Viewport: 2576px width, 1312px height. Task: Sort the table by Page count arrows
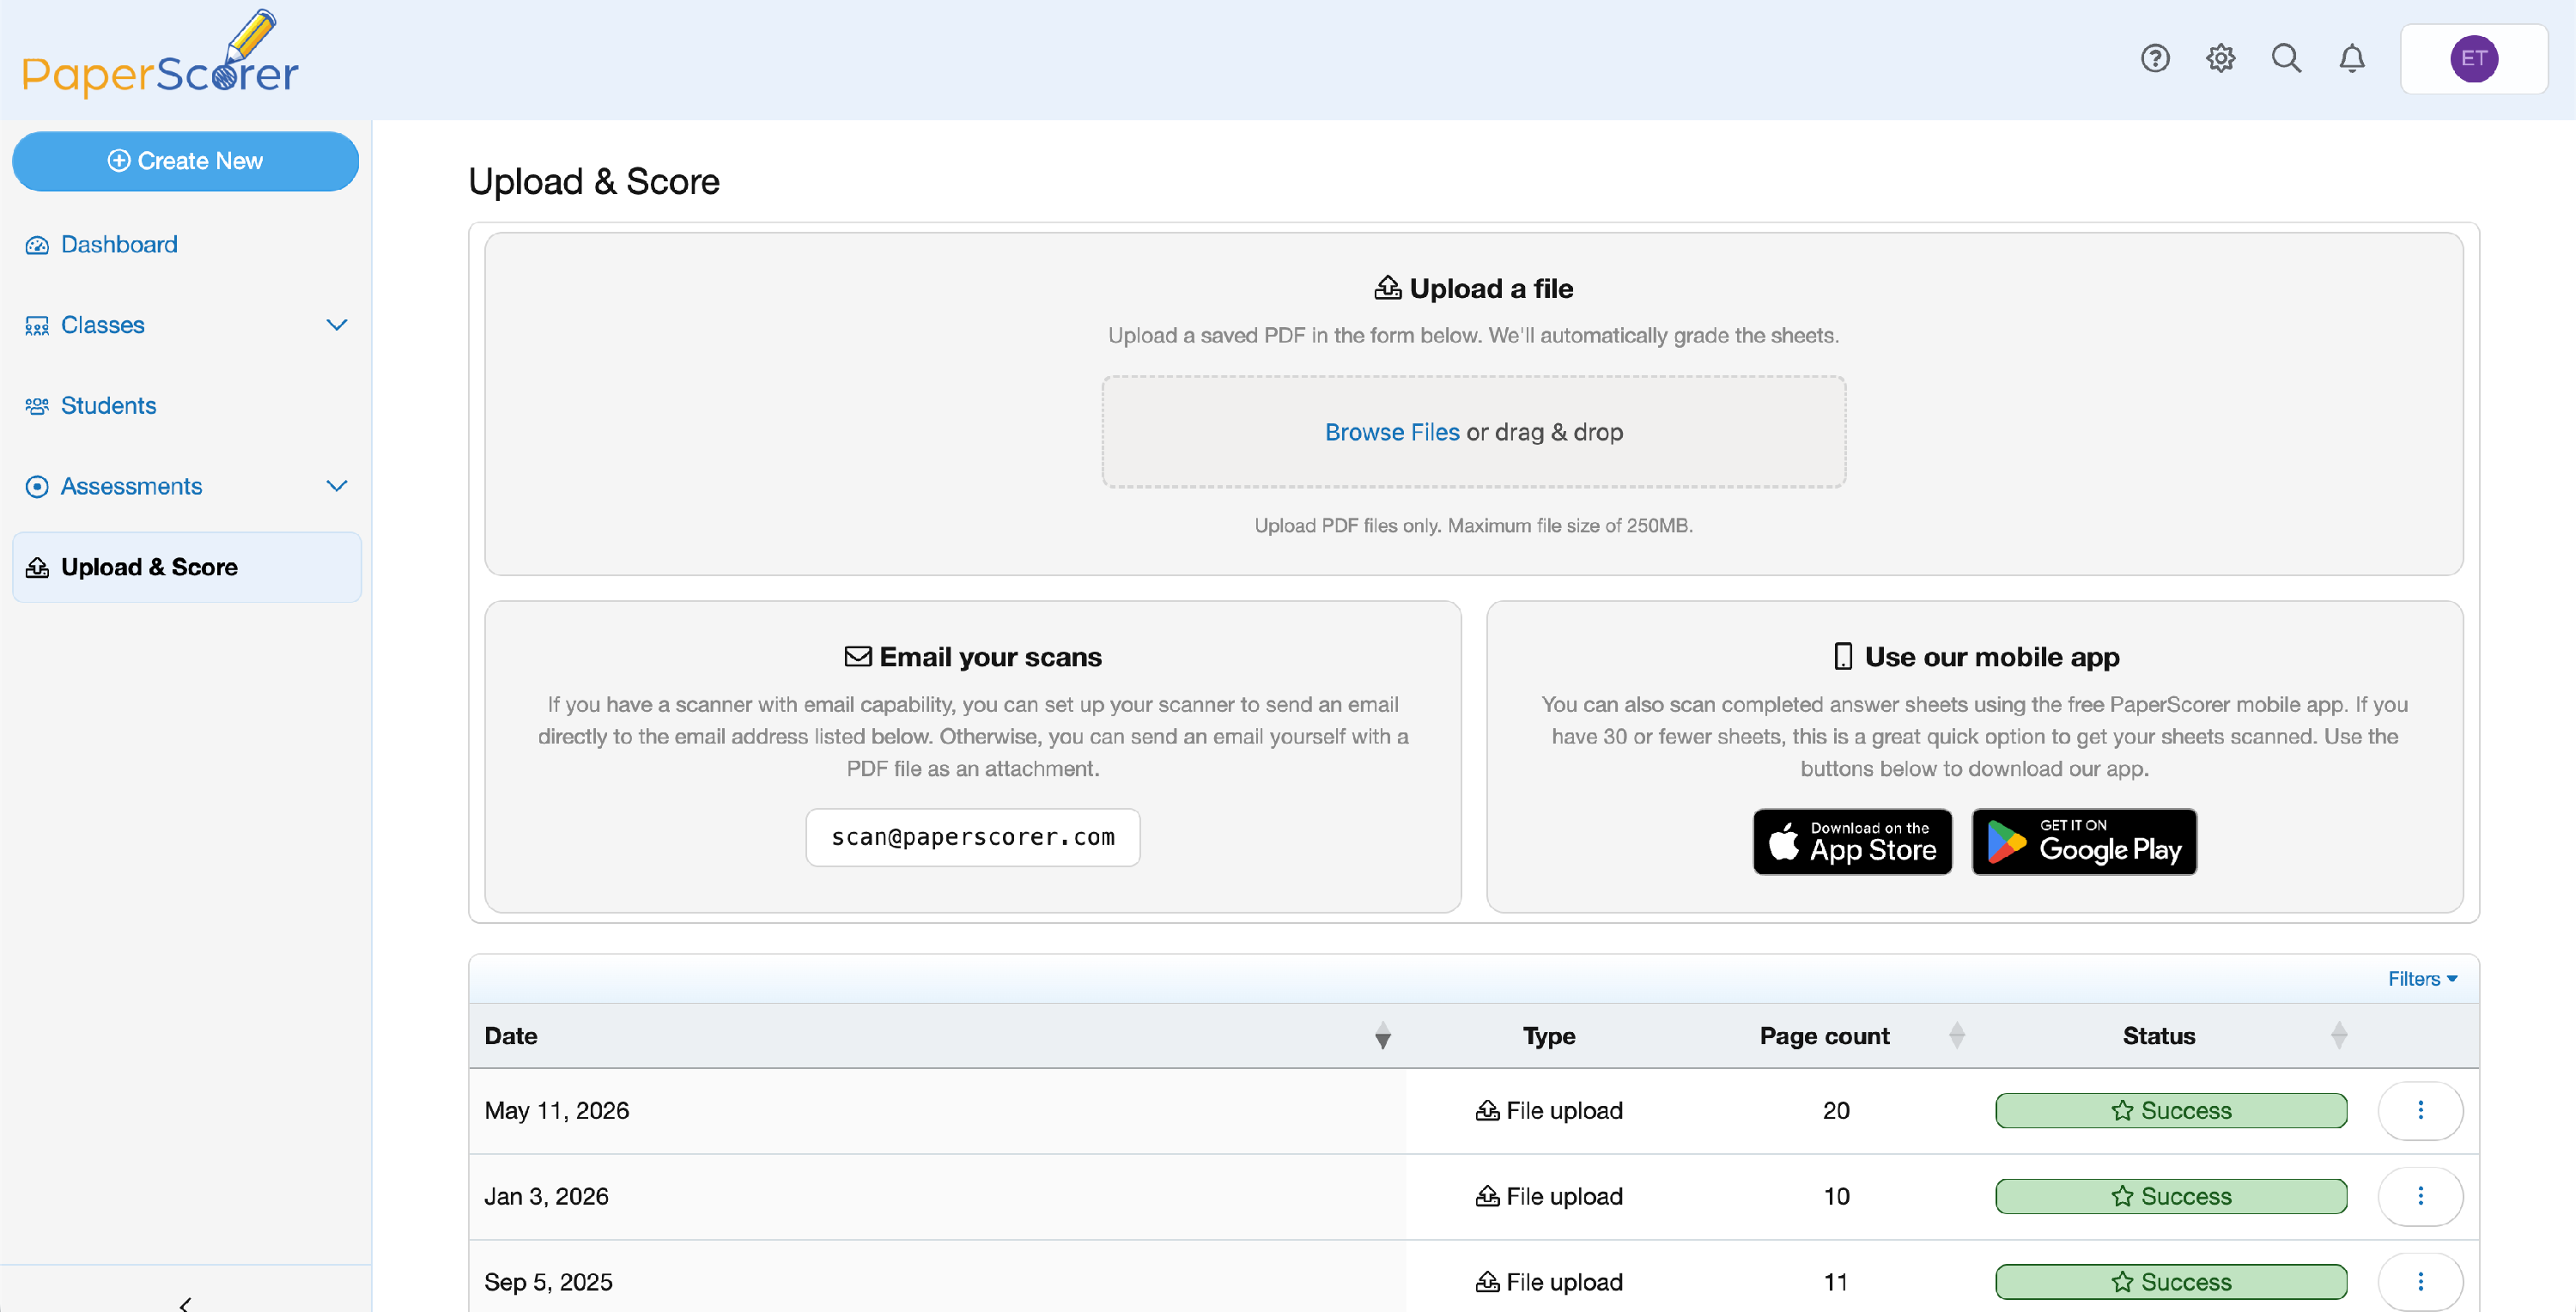click(1957, 1036)
